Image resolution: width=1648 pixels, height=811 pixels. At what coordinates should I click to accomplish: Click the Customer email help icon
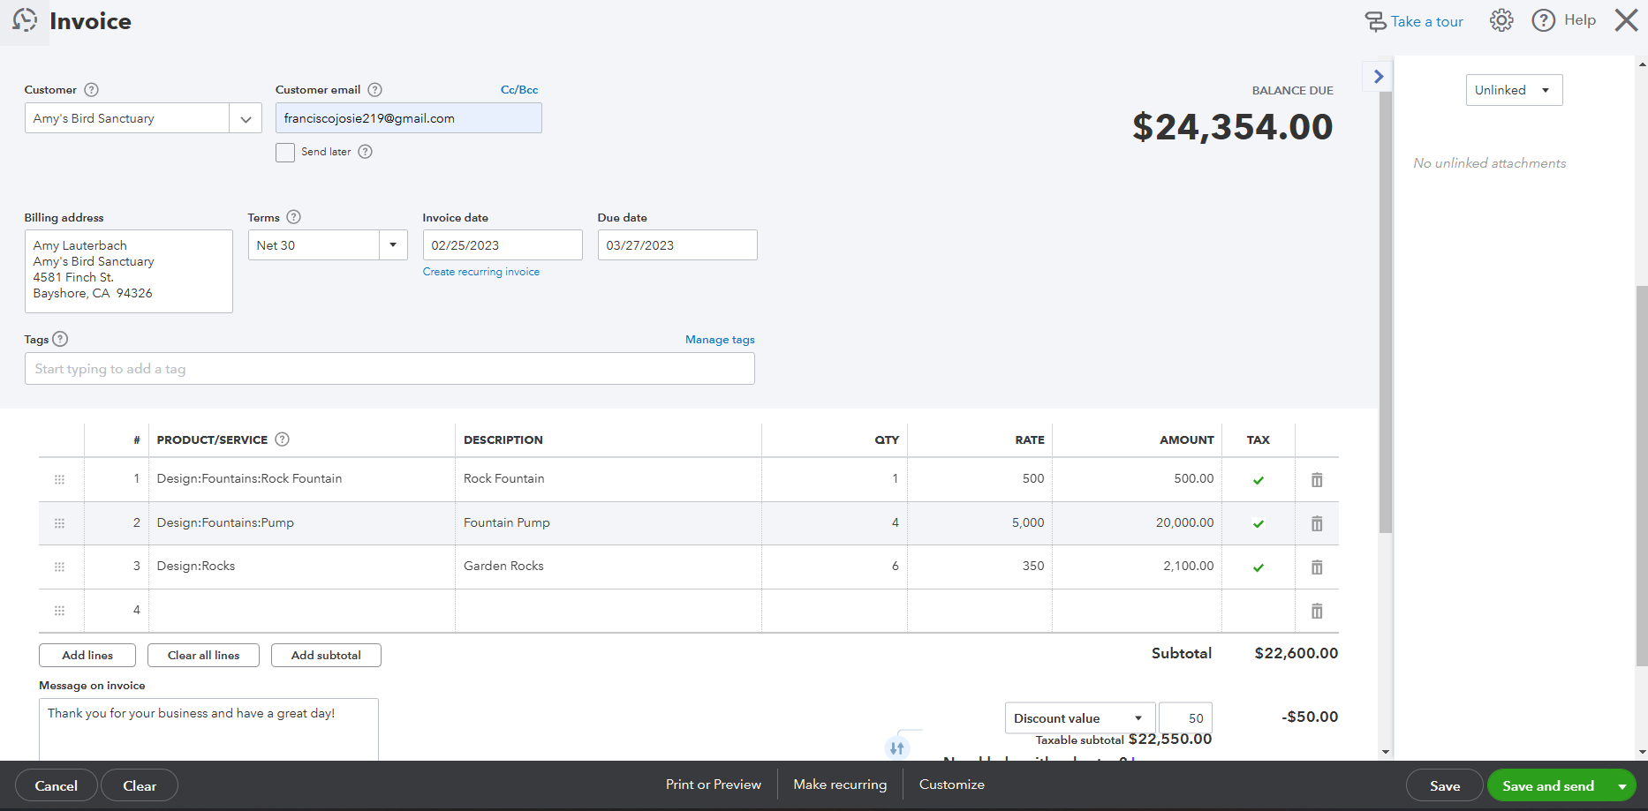coord(374,90)
